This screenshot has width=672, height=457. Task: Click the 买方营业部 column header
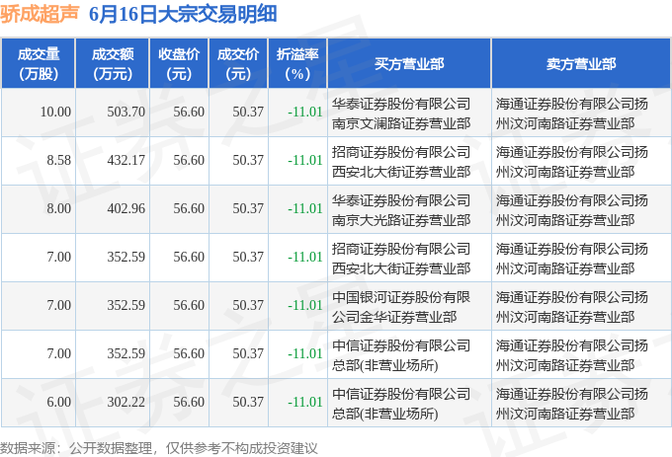[409, 64]
